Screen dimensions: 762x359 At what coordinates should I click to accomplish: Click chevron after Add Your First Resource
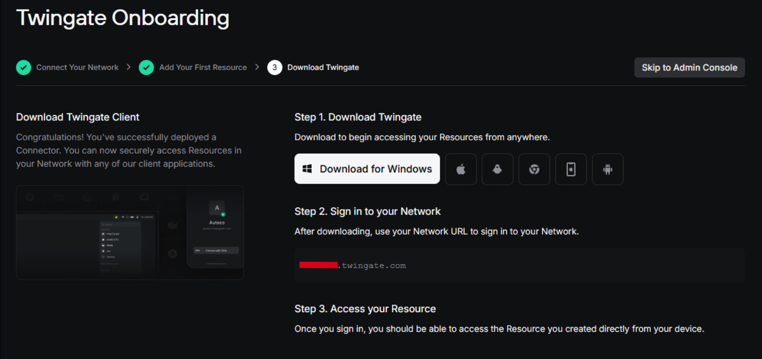(x=257, y=67)
